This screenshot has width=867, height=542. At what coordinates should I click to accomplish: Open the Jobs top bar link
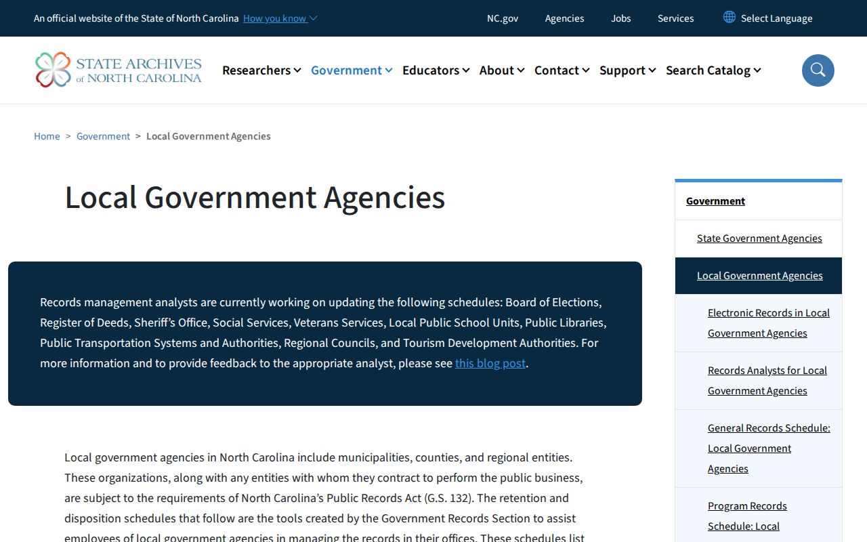click(x=621, y=18)
